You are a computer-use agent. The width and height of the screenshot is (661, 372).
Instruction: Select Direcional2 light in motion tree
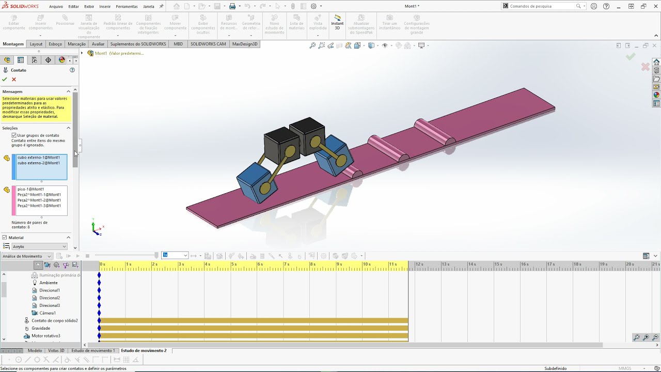(x=50, y=298)
